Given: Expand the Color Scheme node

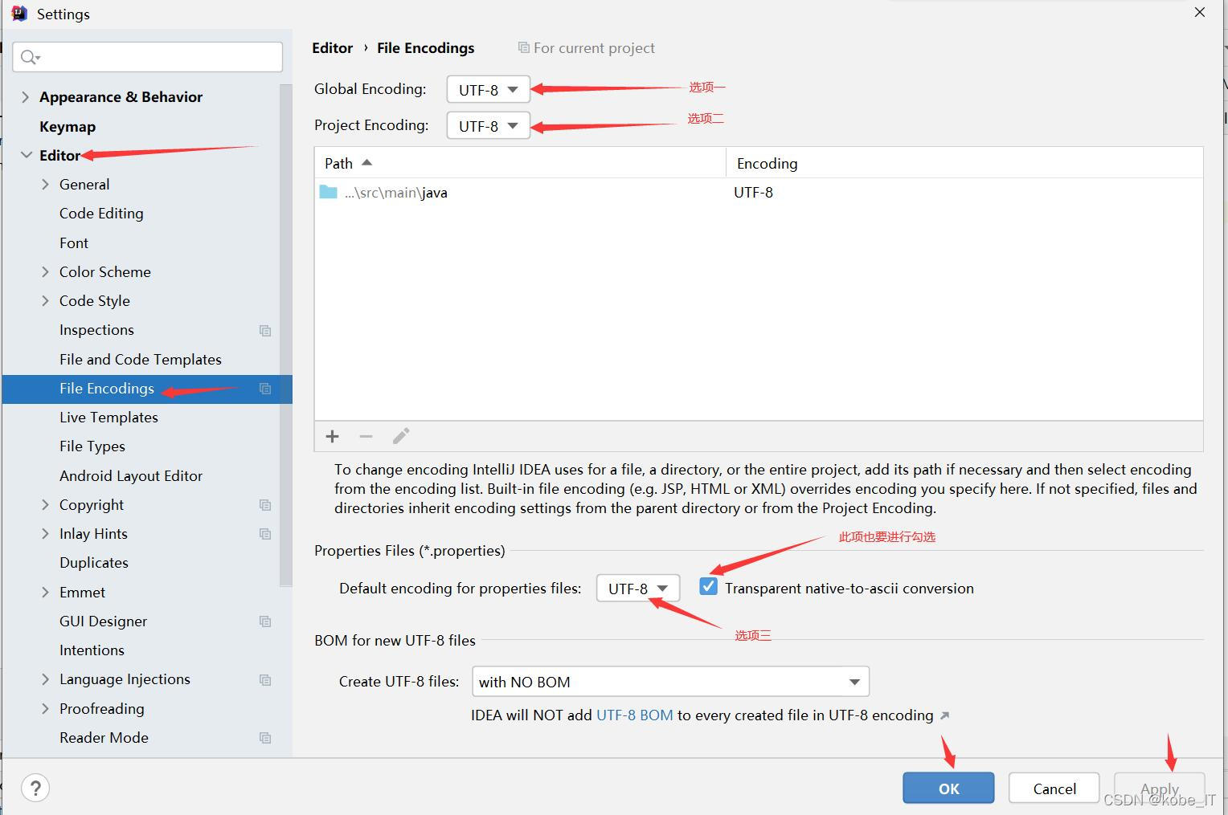Looking at the screenshot, I should (x=45, y=271).
